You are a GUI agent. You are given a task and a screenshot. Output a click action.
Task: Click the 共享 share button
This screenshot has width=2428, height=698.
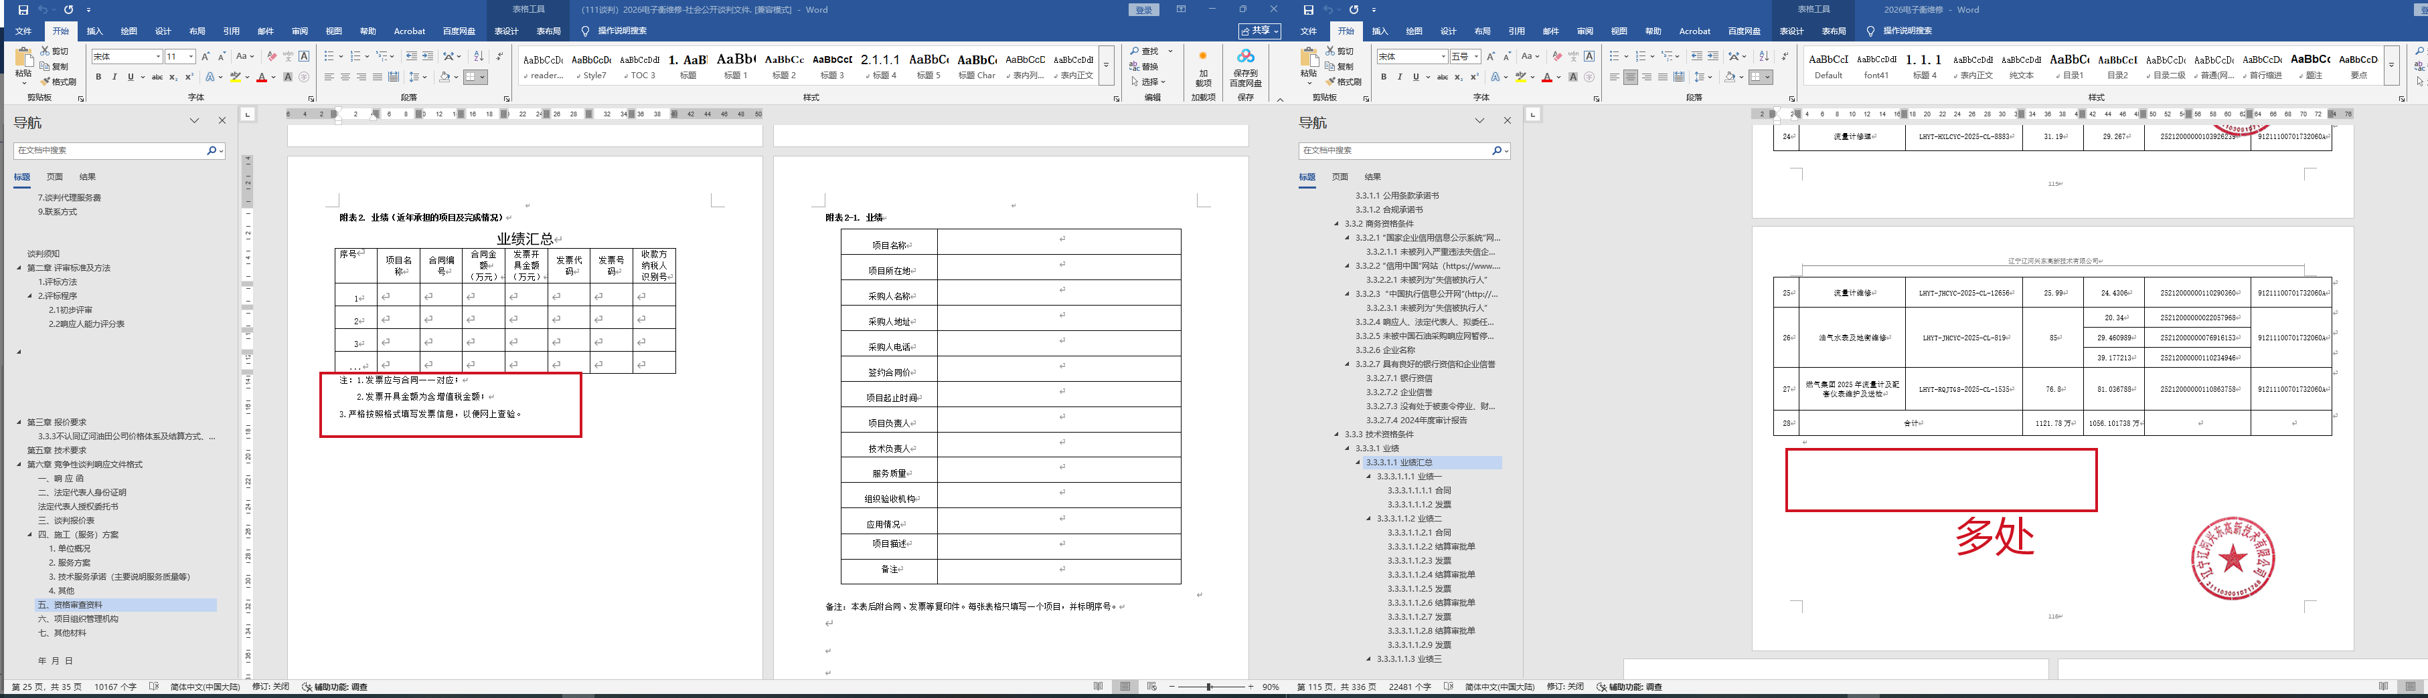(x=1259, y=31)
